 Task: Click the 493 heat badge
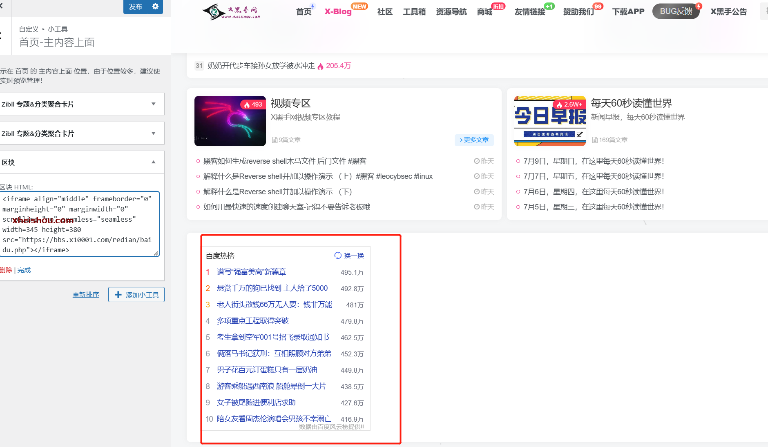(253, 105)
